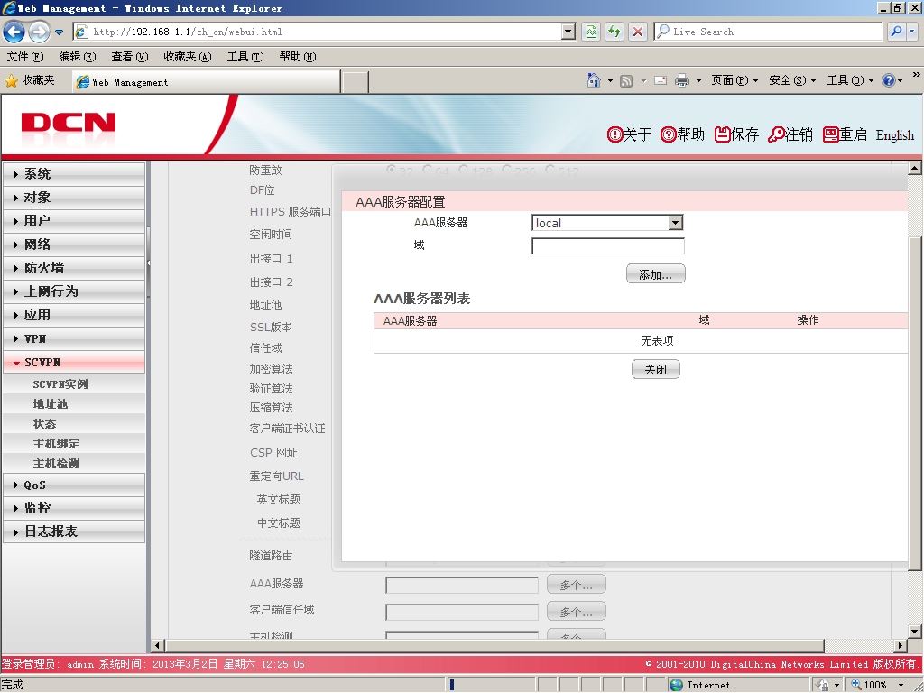Click 关闭 to close AAA dialog
This screenshot has width=924, height=693.
(x=655, y=369)
